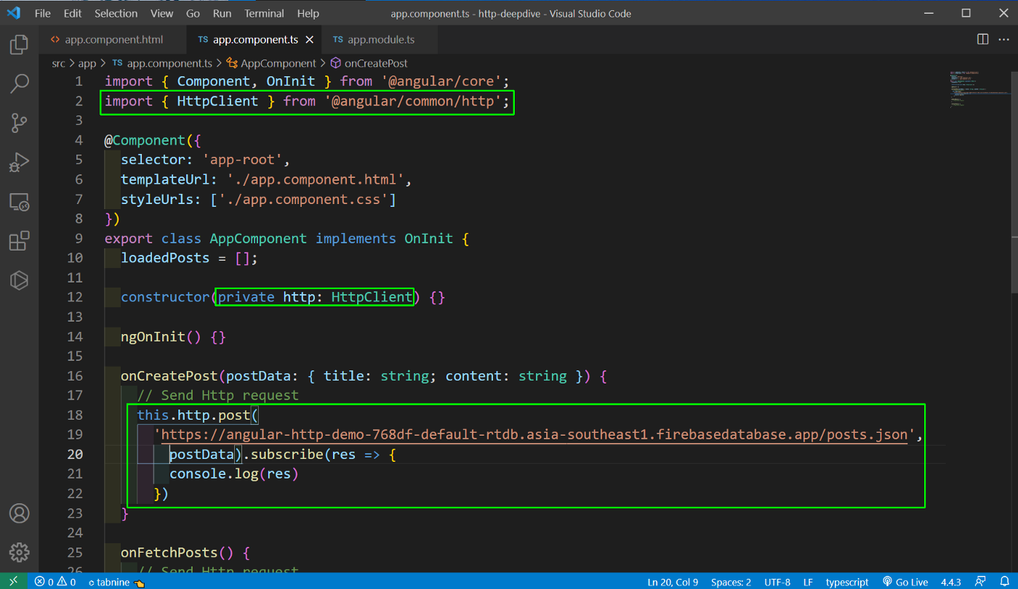1018x589 pixels.
Task: Open the editor More Actions ellipsis
Action: coord(1003,39)
